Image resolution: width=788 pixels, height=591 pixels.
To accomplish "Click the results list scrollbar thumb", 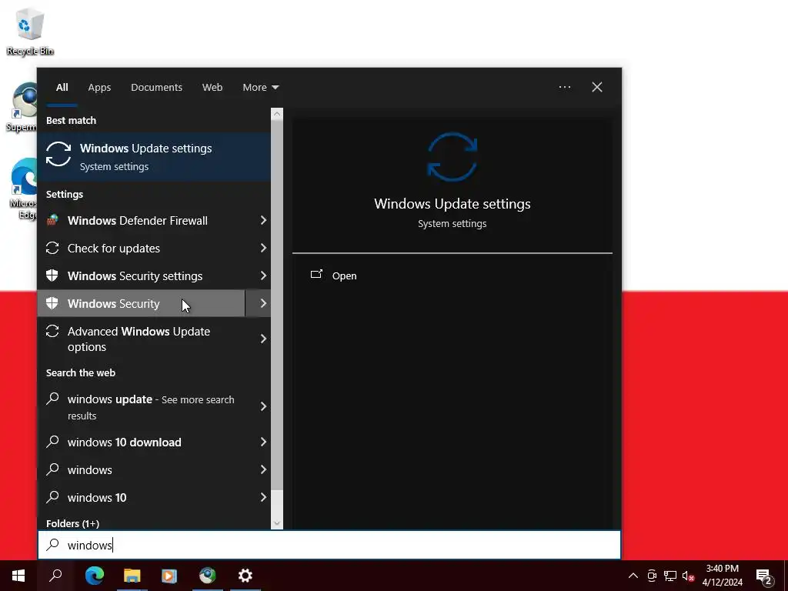I will click(277, 305).
